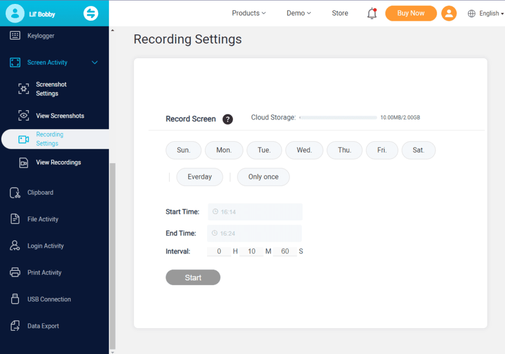Click the notification bell
Image resolution: width=505 pixels, height=354 pixels.
371,13
